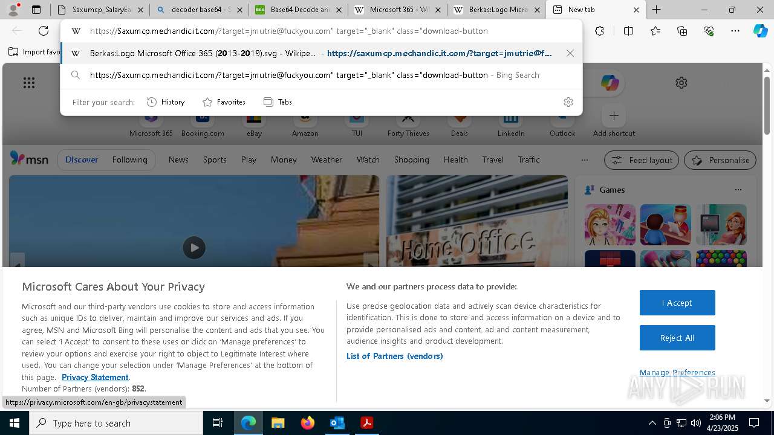This screenshot has height=435, width=774.
Task: Open the eBay shortcut tile
Action: point(254,124)
